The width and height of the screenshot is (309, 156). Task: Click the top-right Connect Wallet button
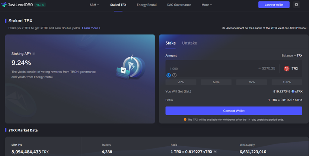point(274,5)
